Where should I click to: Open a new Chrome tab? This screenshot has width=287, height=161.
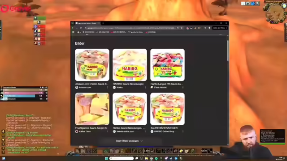tap(103, 23)
